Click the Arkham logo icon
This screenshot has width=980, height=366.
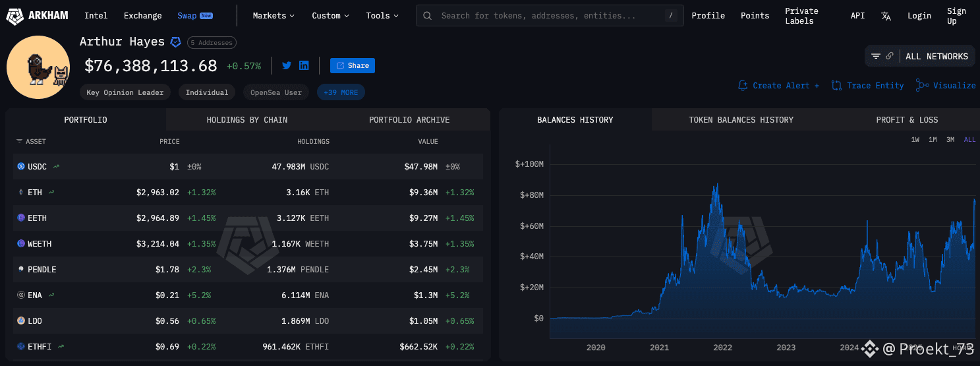click(14, 16)
